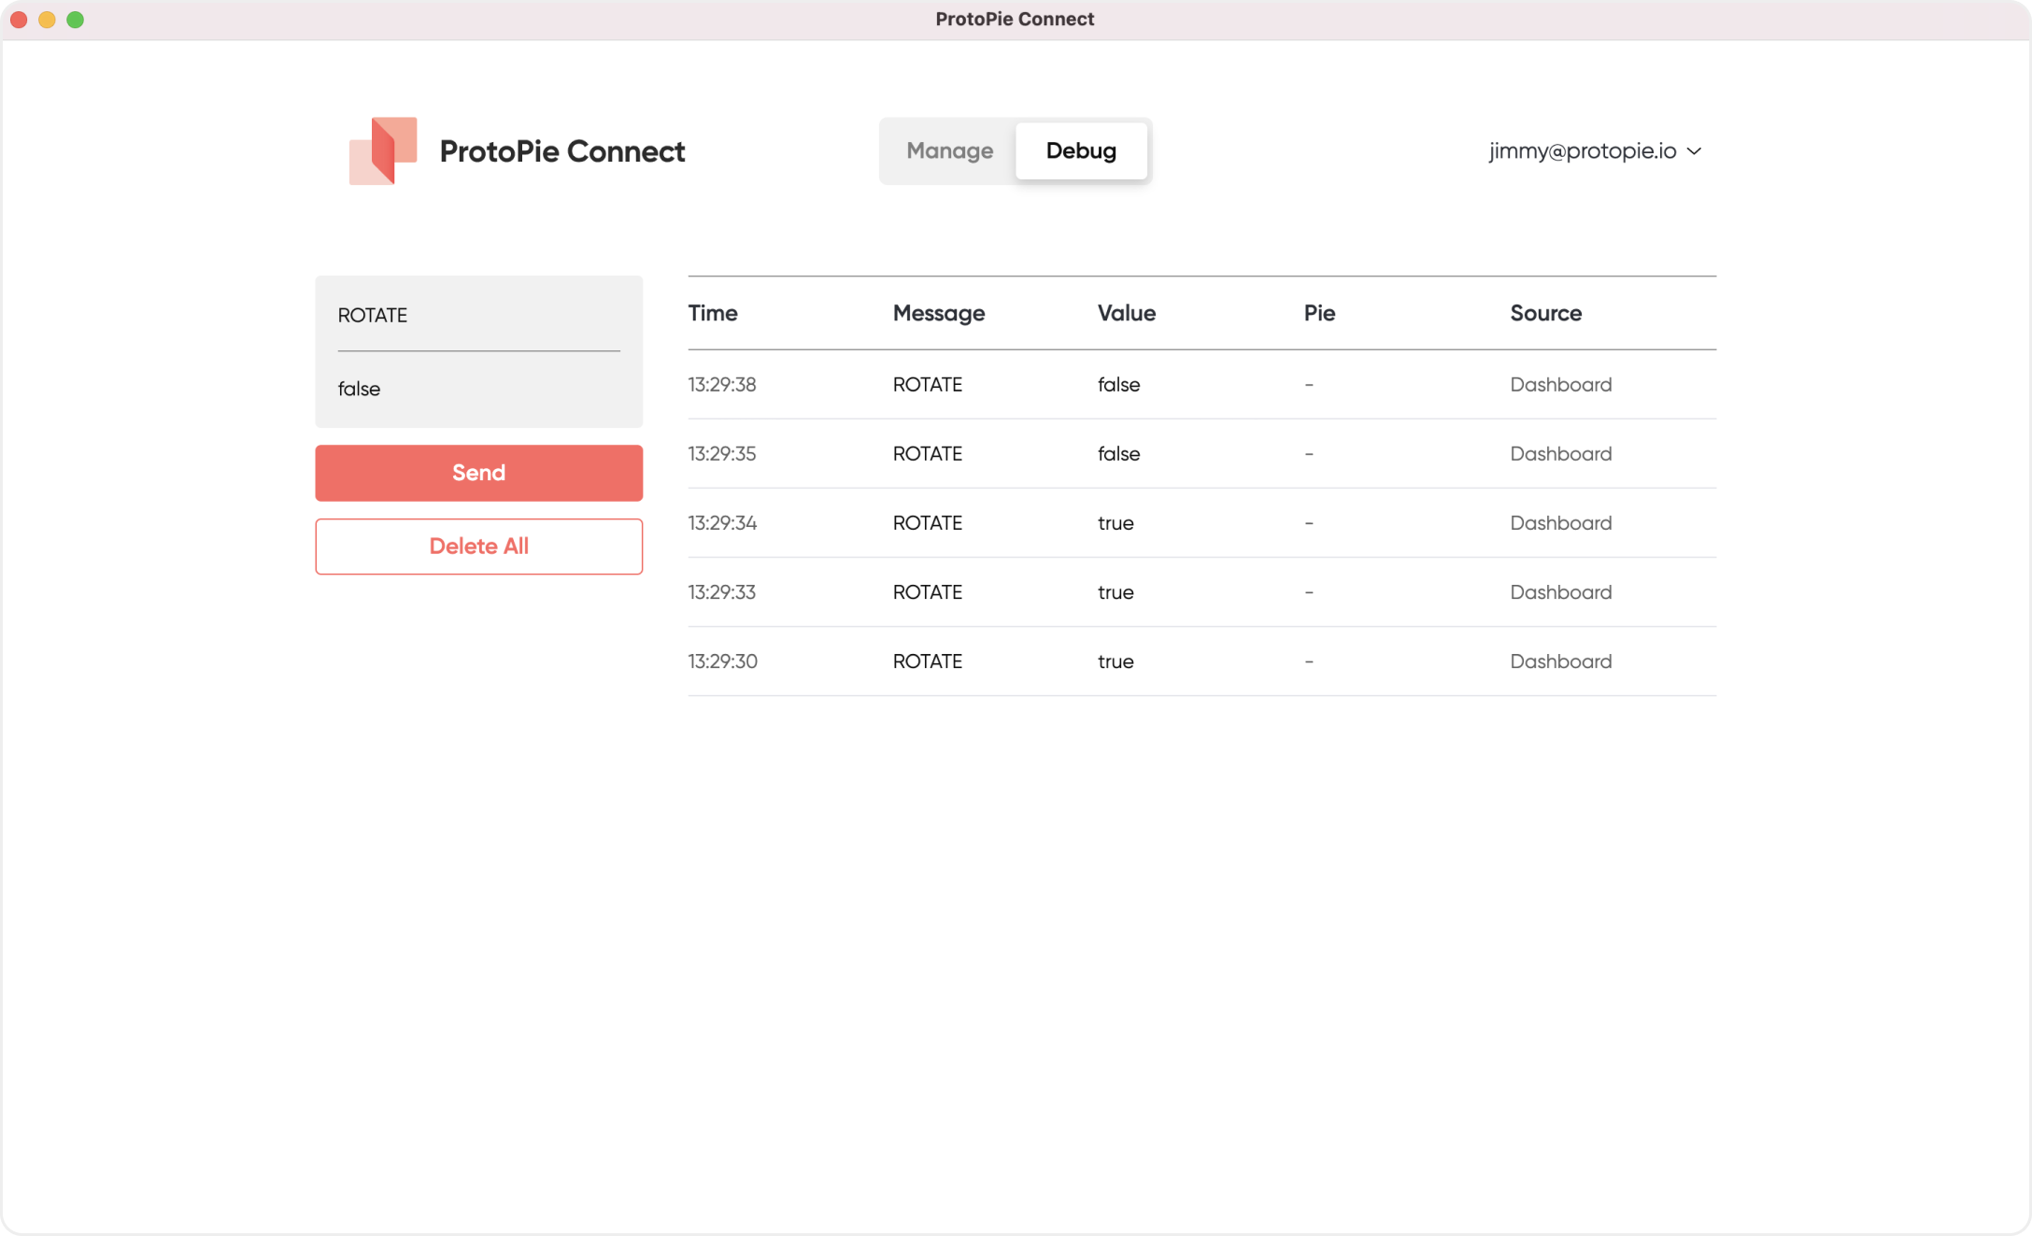This screenshot has height=1236, width=2032.
Task: Click the Message column header
Action: click(x=938, y=313)
